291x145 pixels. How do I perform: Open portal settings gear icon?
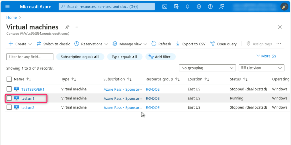(x=199, y=7)
